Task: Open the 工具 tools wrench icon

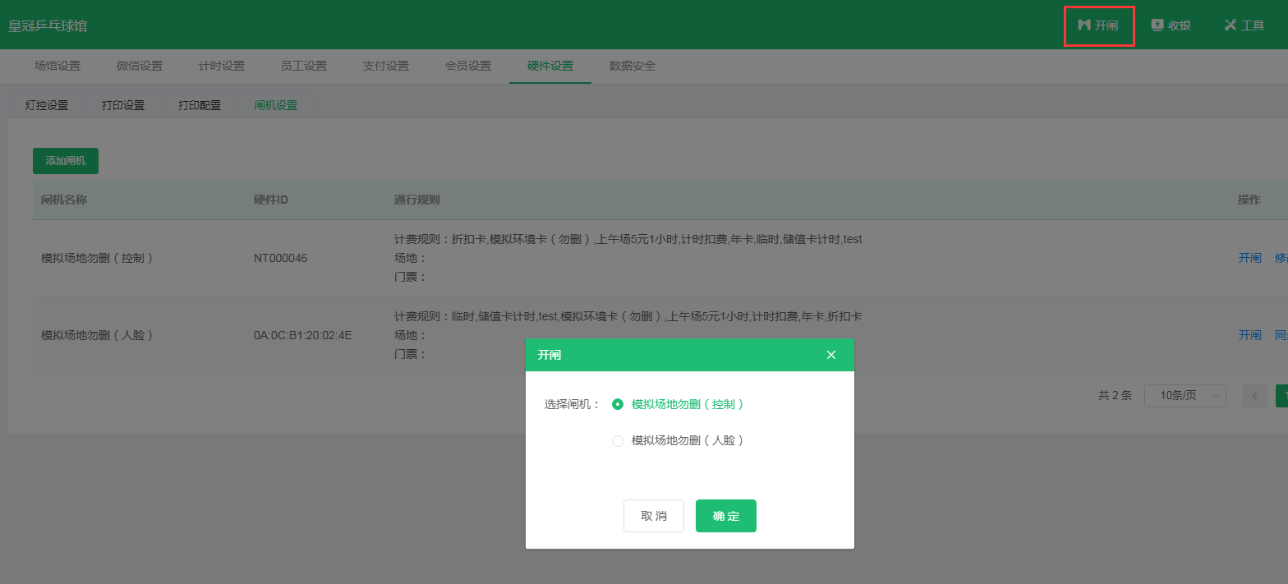Action: pos(1230,25)
